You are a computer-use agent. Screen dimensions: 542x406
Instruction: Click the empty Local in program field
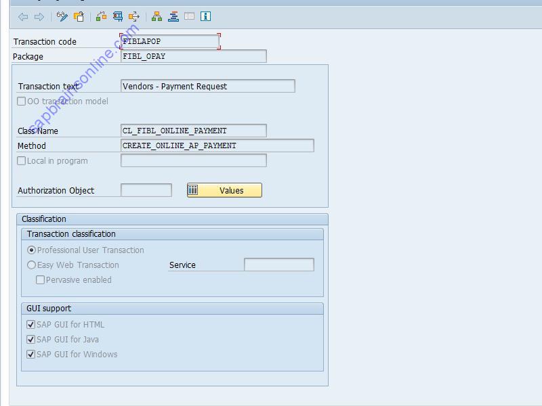pyautogui.click(x=194, y=160)
